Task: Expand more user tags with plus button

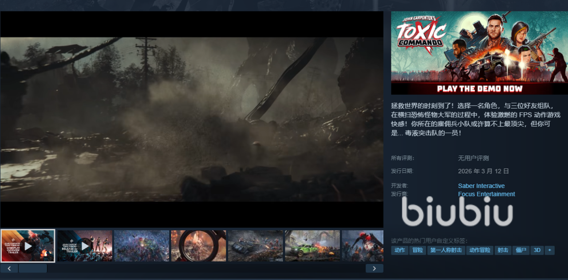Action: 549,250
